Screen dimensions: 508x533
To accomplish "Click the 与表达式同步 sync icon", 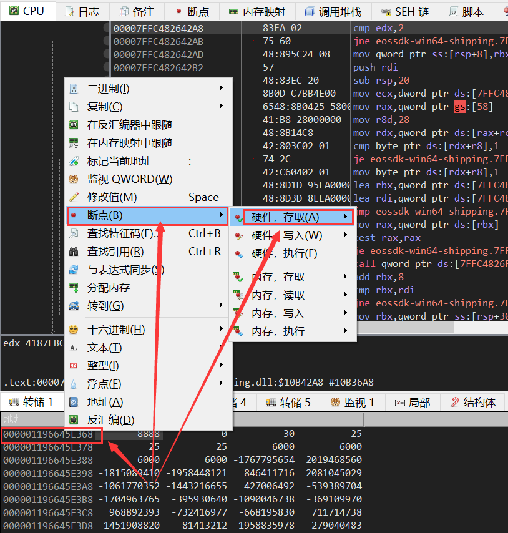I will click(x=74, y=270).
